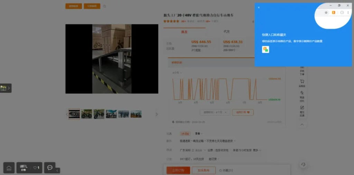This screenshot has width=354, height=175.
Task: Open the browser three-dot menu
Action: pyautogui.click(x=348, y=12)
